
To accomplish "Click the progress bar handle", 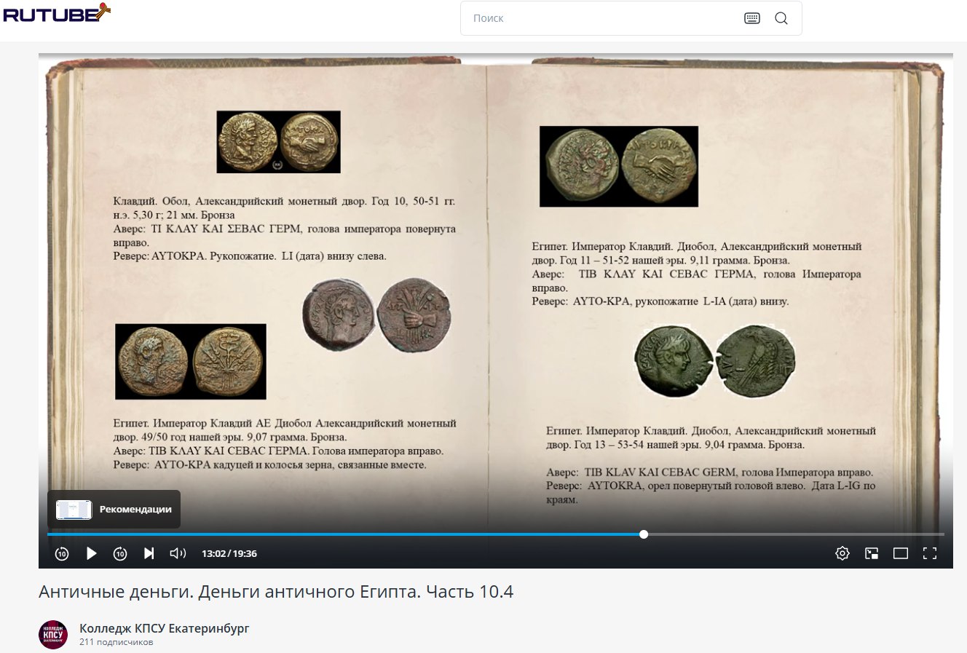I will click(x=644, y=534).
